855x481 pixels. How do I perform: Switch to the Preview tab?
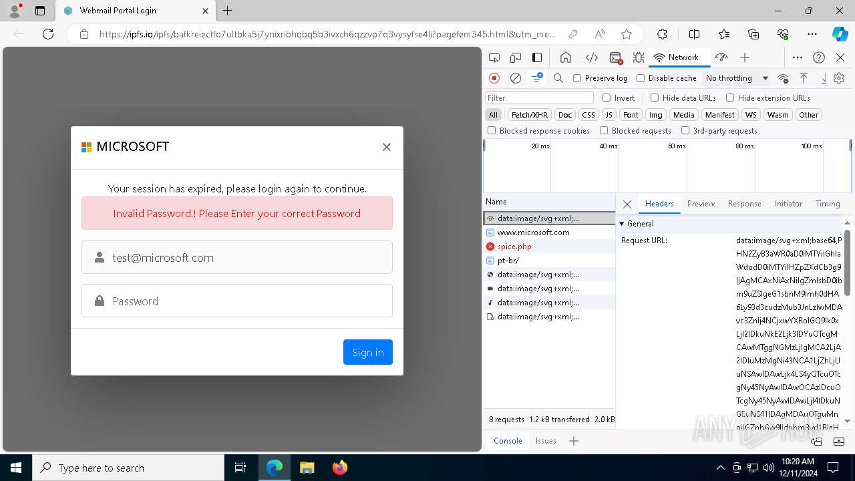[x=701, y=204]
